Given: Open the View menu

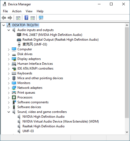Looking at the screenshot, I should coord(29,11).
